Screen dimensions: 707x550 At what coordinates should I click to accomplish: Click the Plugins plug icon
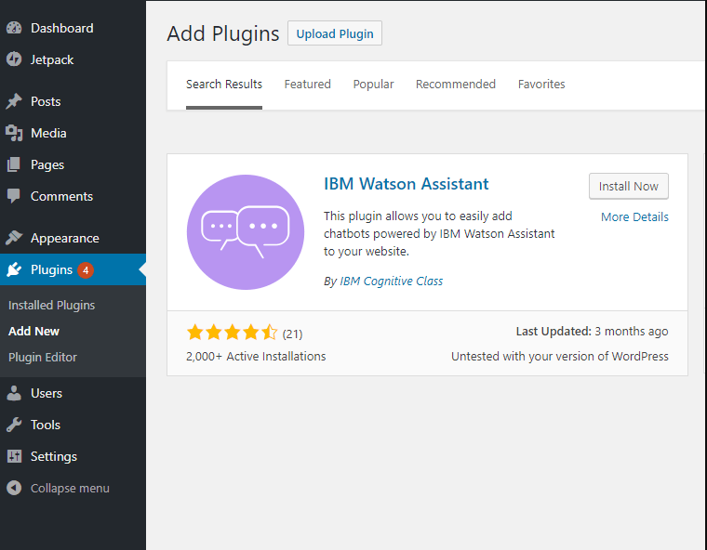click(x=14, y=269)
